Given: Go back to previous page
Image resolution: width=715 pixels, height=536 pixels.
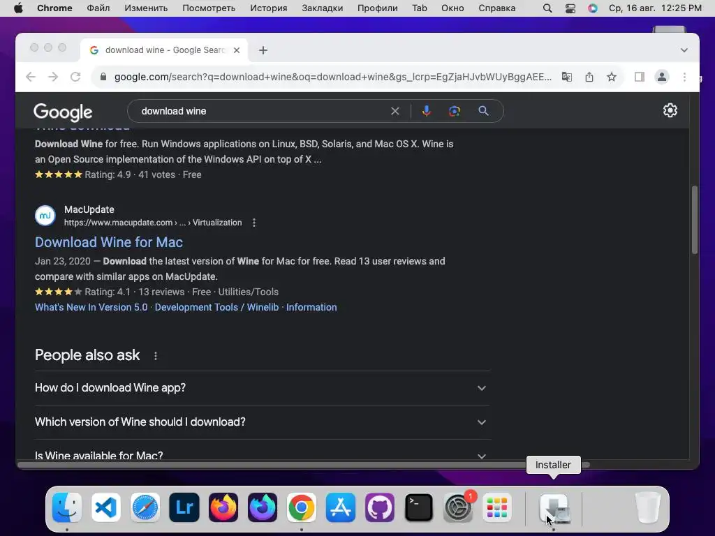Looking at the screenshot, I should (31, 77).
